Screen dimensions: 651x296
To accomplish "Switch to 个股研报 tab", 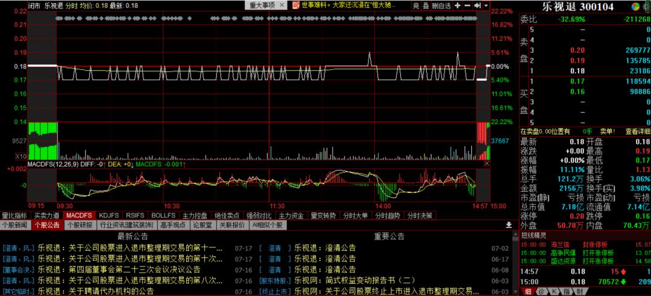I will pos(80,225).
